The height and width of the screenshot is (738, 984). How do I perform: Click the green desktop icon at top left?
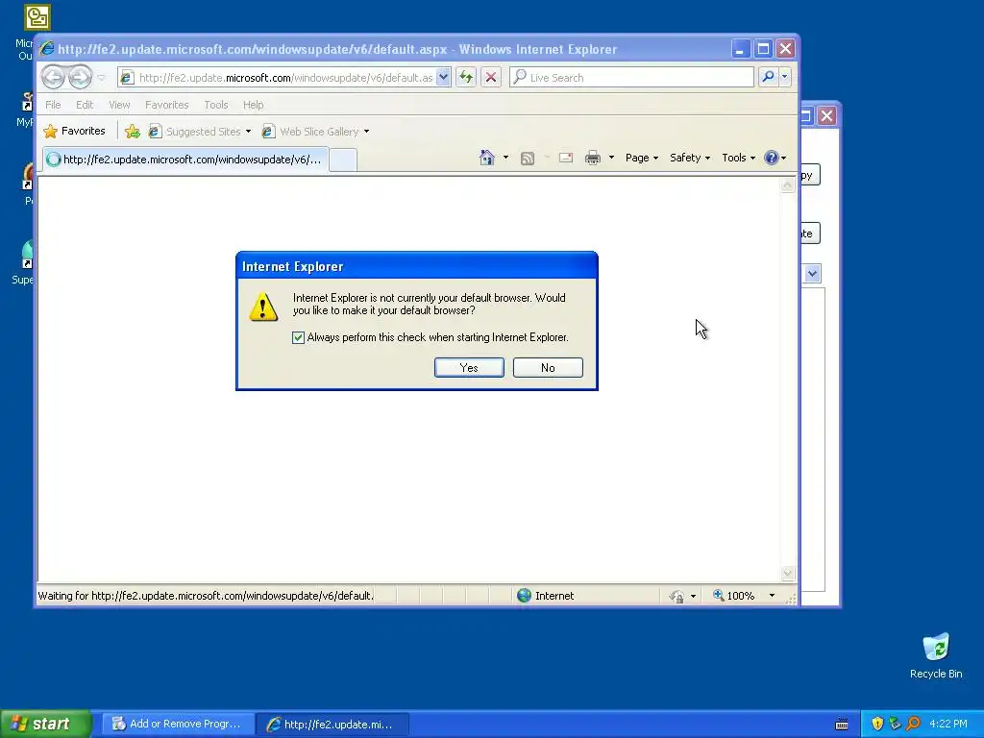tap(37, 17)
